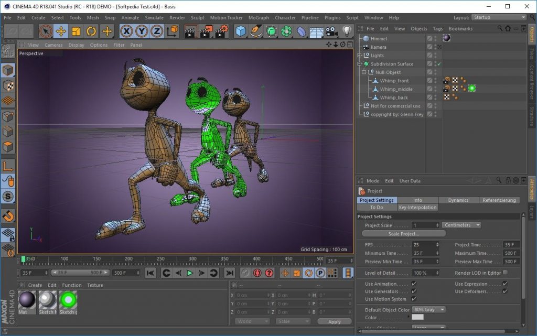Image resolution: width=537 pixels, height=336 pixels.
Task: Toggle Subdivision Surface enabled checkmark
Action: [439, 64]
